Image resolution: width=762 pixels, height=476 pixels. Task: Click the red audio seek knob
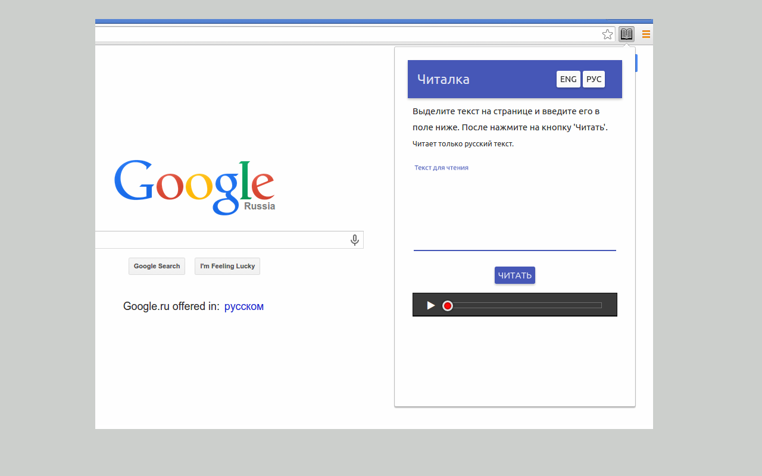click(x=448, y=305)
